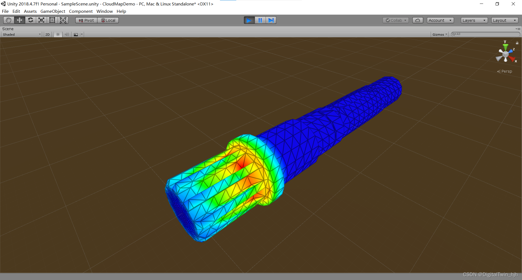The height and width of the screenshot is (280, 522).
Task: Toggle Pivot handle position
Action: click(86, 20)
